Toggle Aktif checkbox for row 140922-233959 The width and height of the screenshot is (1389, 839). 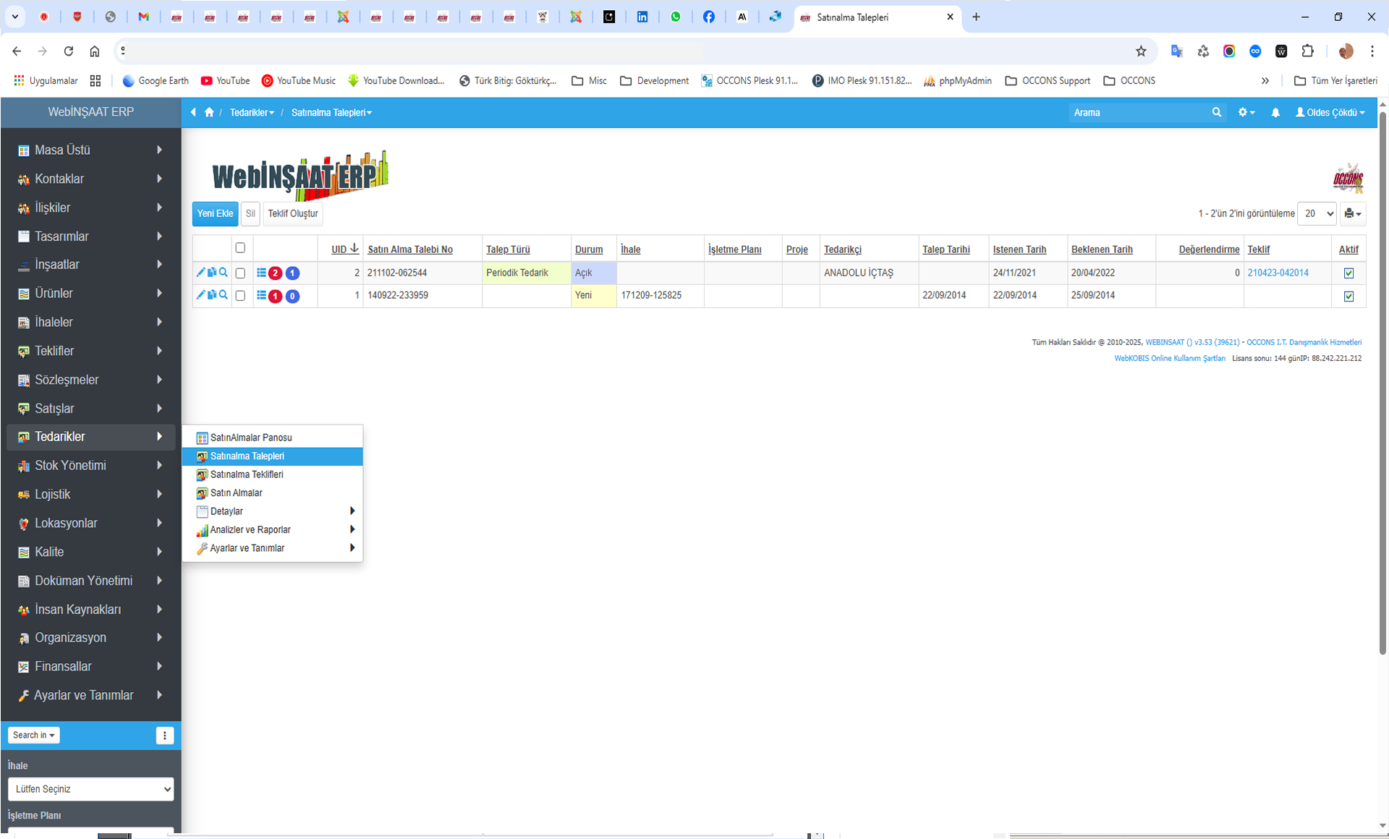(x=1348, y=296)
